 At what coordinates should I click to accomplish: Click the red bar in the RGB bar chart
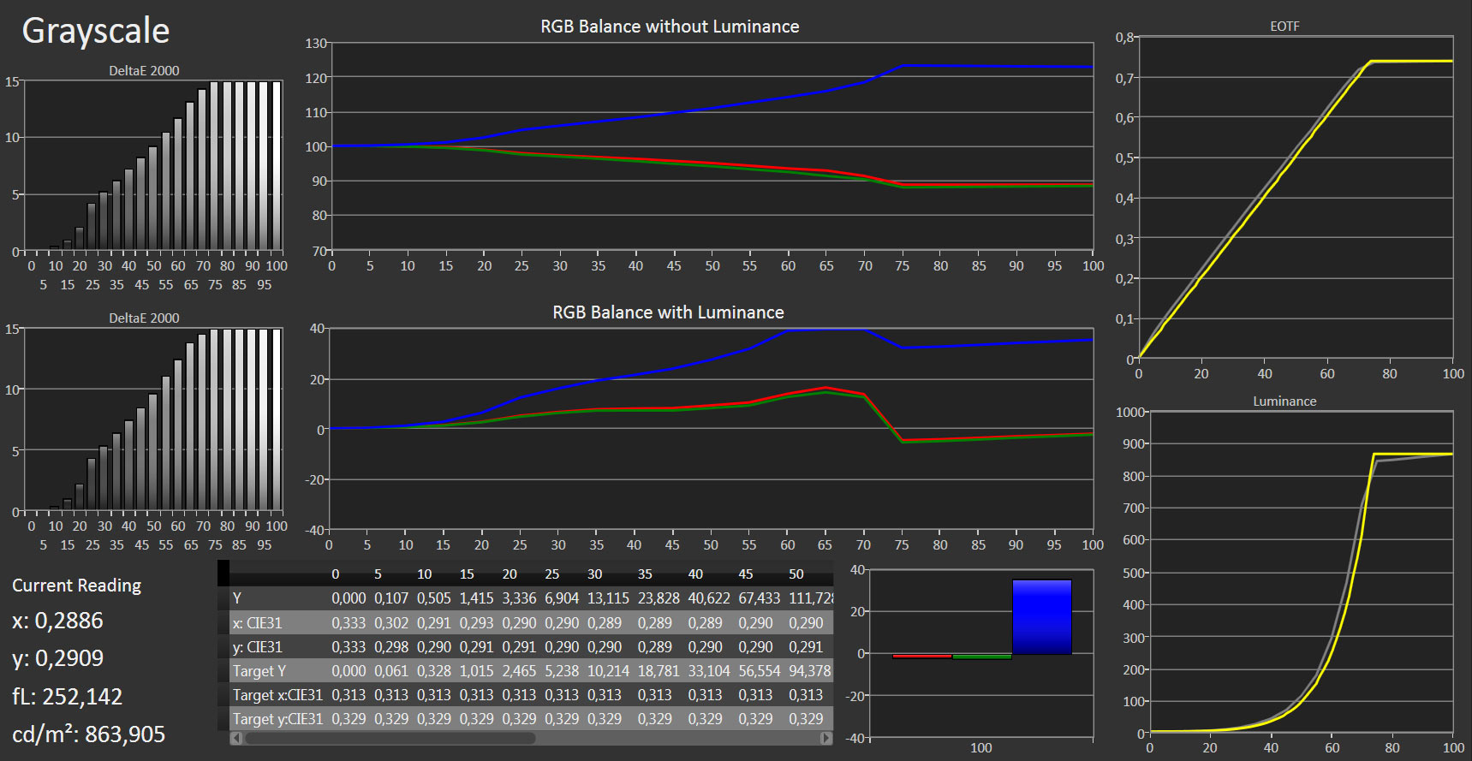[922, 657]
